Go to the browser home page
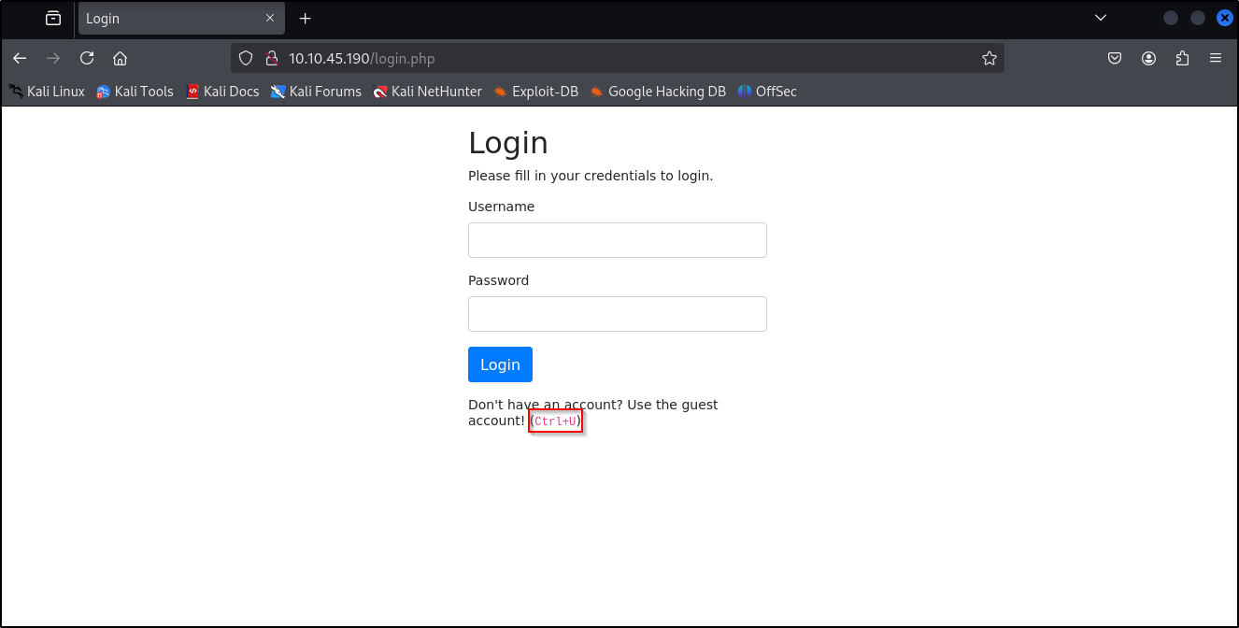The width and height of the screenshot is (1239, 628). [x=120, y=58]
